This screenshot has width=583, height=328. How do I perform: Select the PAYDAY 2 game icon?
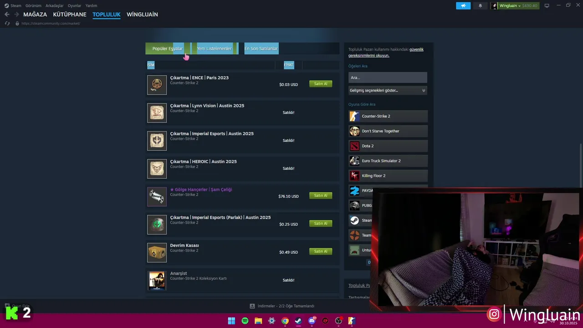[x=354, y=190]
